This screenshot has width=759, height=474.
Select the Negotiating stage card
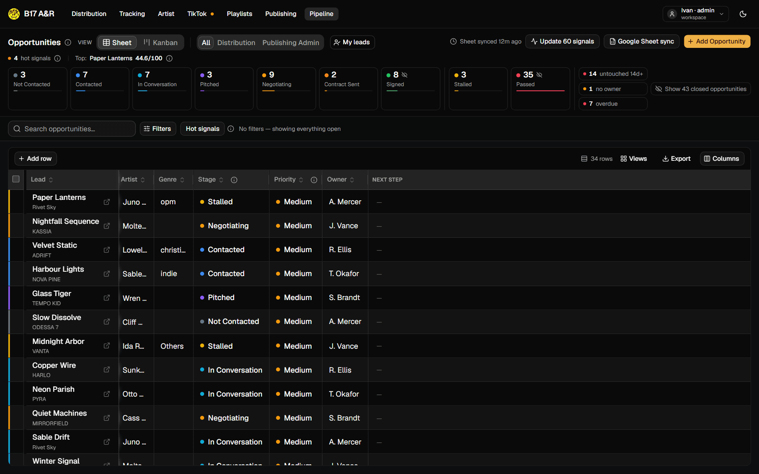(x=286, y=89)
